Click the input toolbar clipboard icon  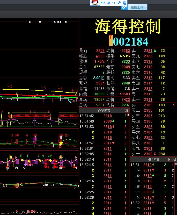(x=124, y=3)
